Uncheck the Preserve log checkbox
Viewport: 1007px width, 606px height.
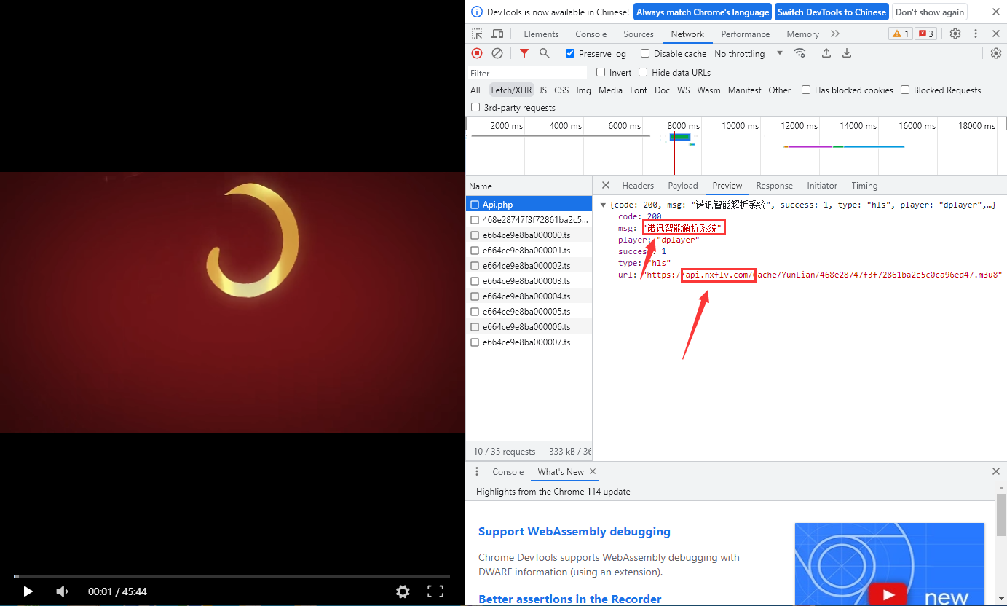pyautogui.click(x=570, y=53)
